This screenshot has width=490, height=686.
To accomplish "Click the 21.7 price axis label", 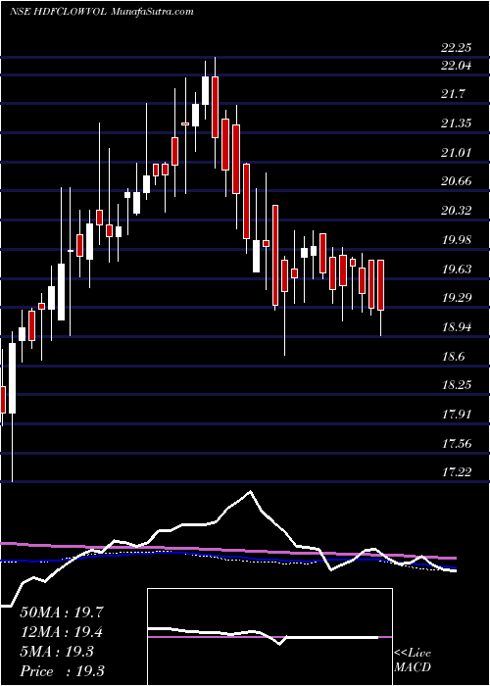I will click(453, 94).
